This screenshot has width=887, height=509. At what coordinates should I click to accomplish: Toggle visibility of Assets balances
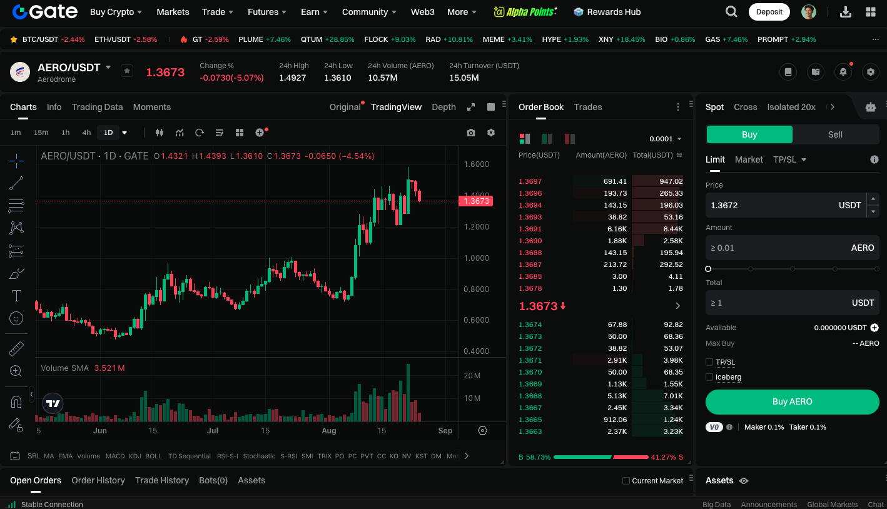(x=744, y=481)
